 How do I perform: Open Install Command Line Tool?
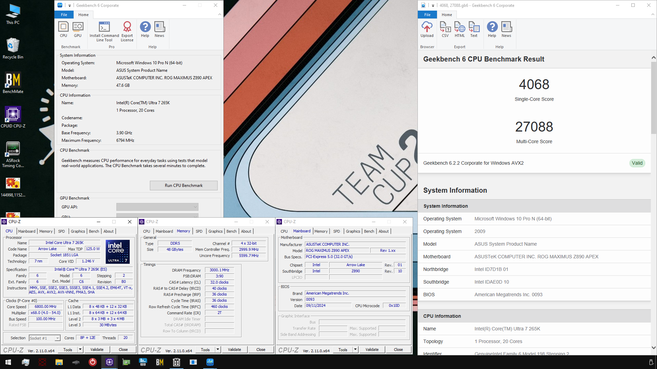[x=104, y=31]
